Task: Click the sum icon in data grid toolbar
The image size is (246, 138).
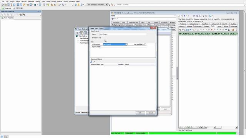Action: point(229,30)
